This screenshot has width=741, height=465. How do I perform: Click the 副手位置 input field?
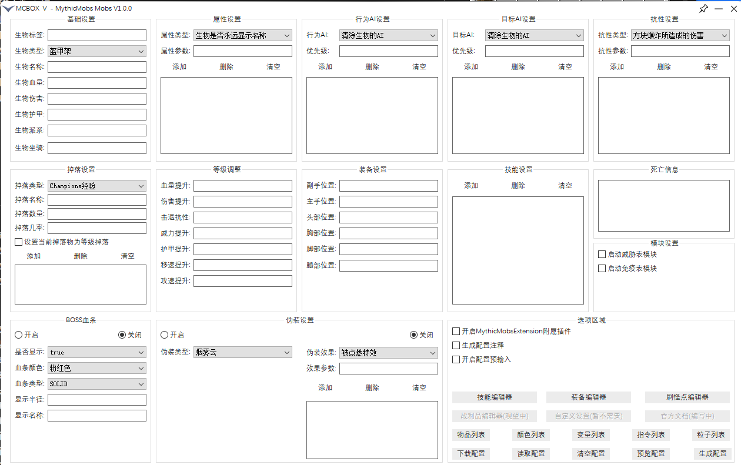click(389, 186)
